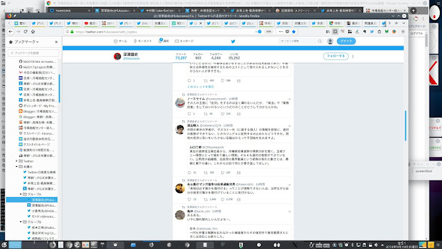442x249 pixels.
Task: Open KDE application launcher in taskbar
Action: [4, 245]
